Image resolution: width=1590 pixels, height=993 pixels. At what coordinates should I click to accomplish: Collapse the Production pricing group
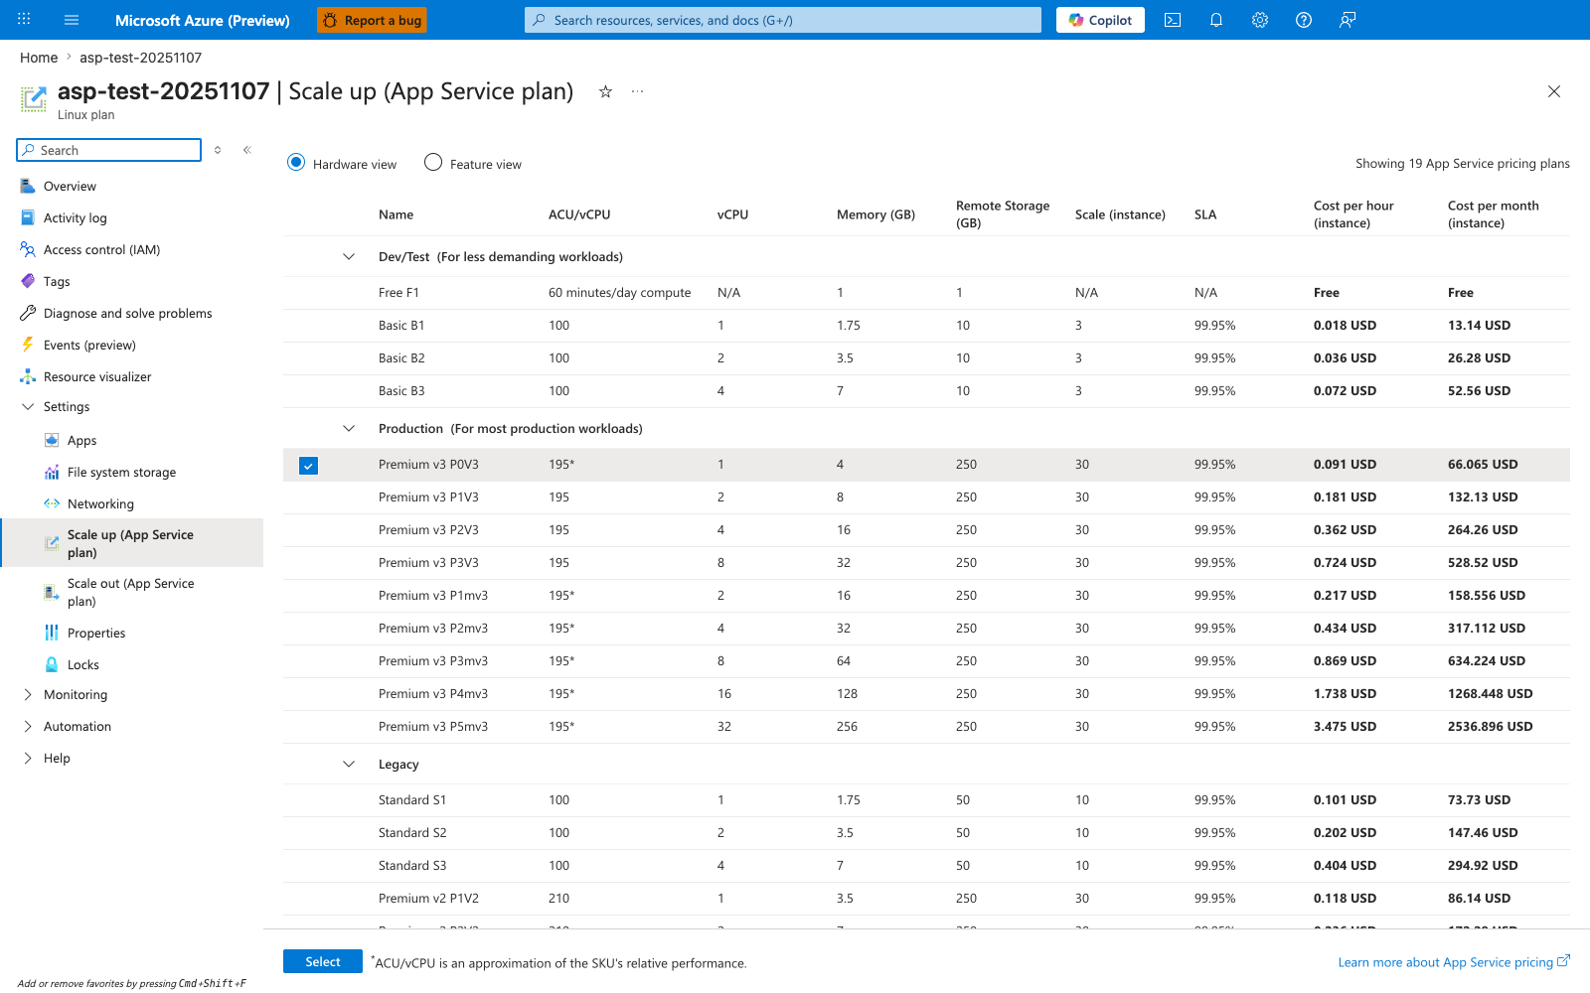click(x=349, y=428)
